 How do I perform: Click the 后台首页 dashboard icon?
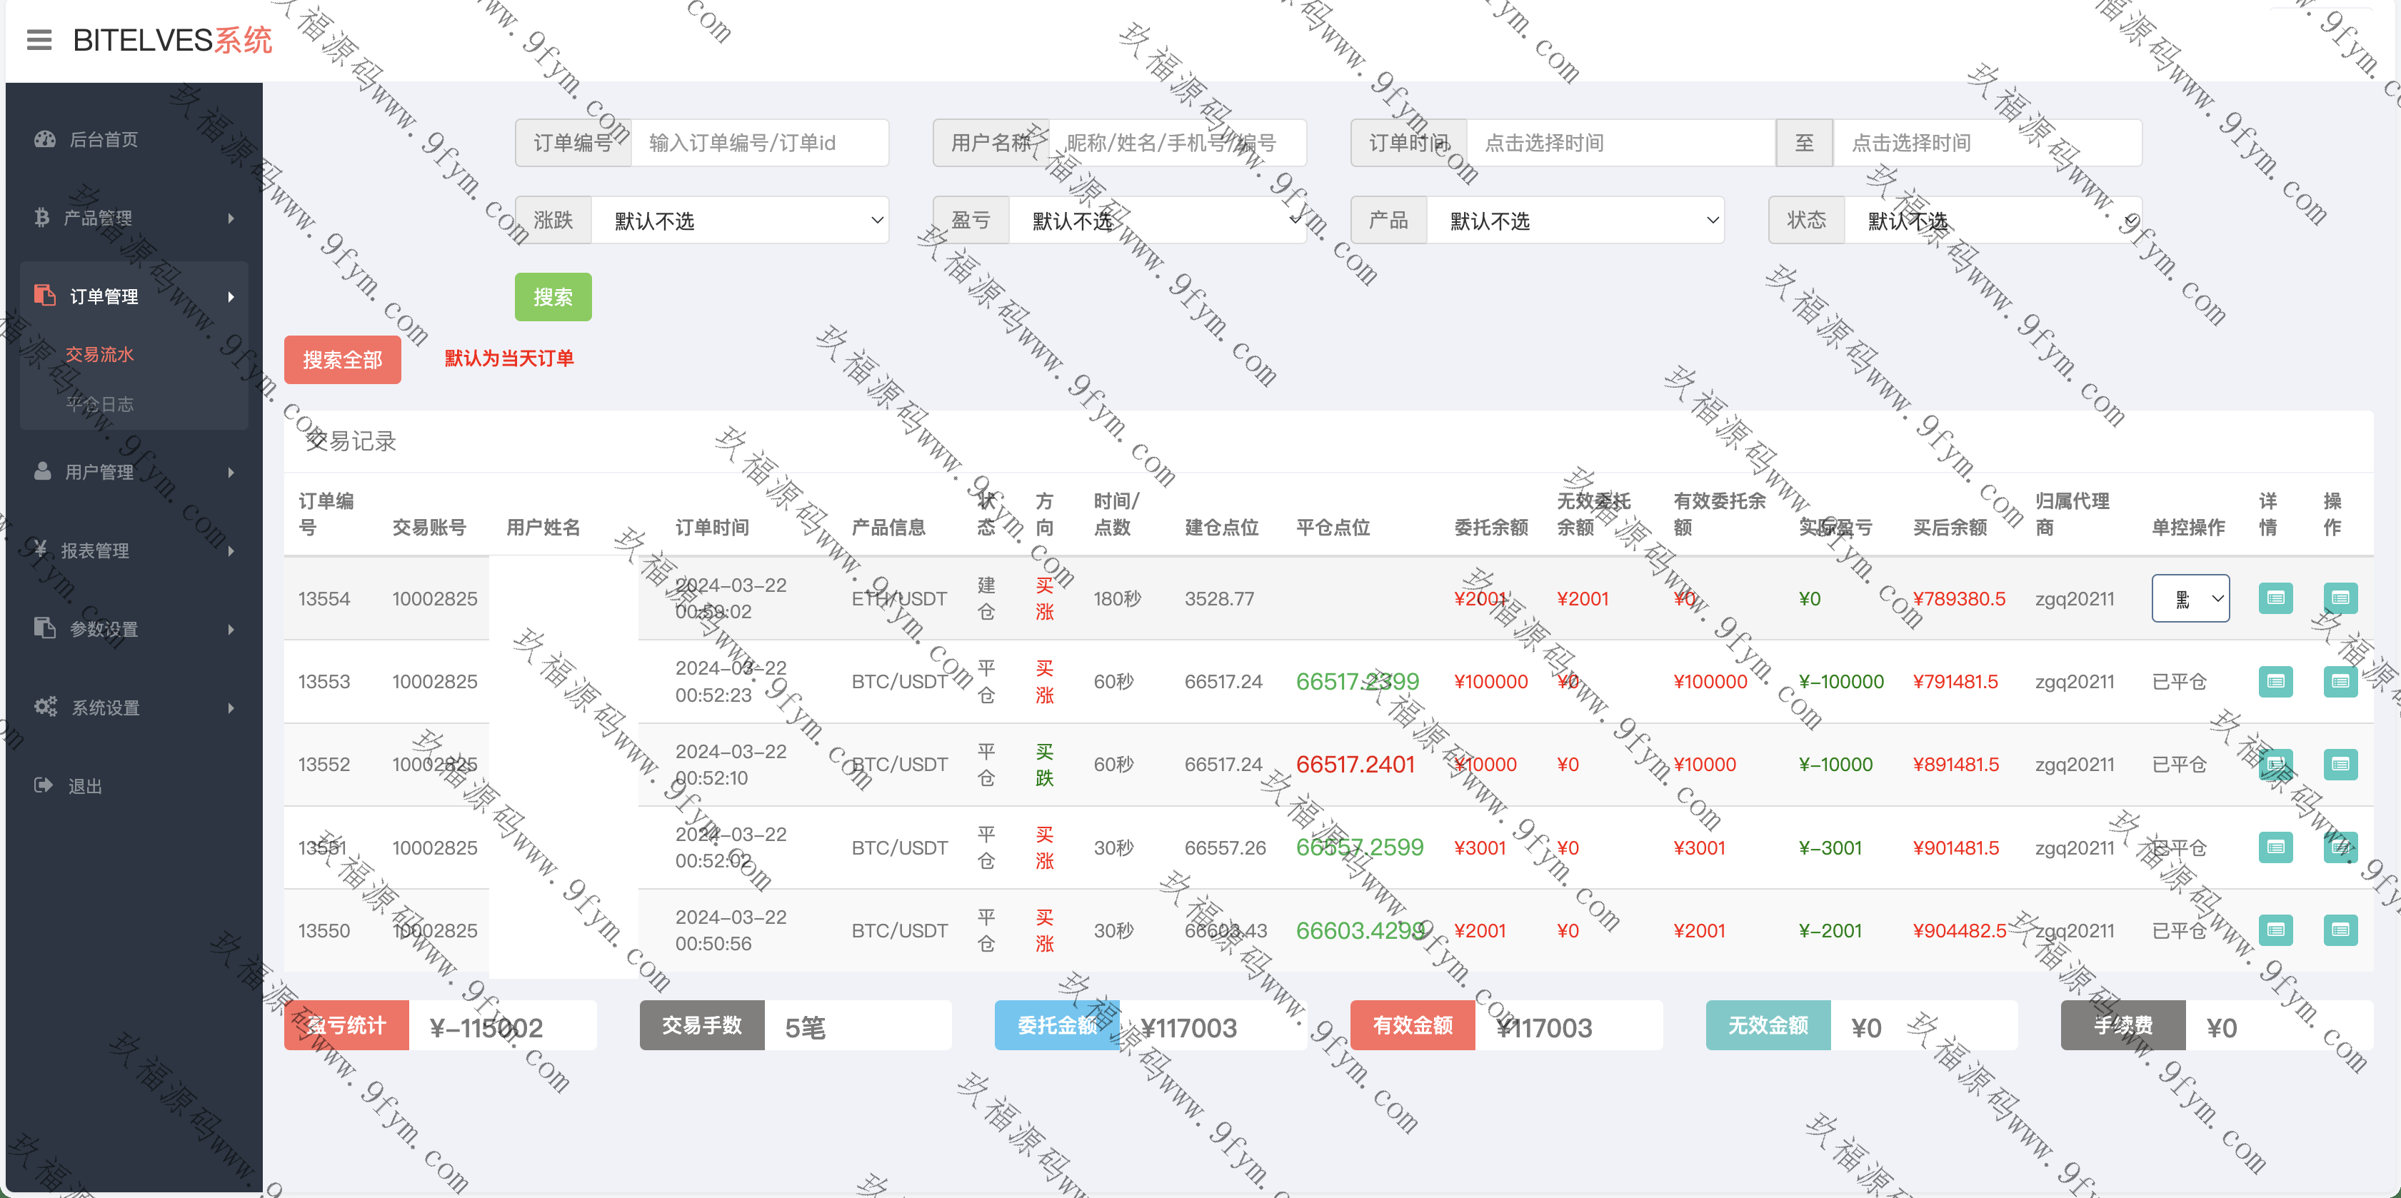44,140
